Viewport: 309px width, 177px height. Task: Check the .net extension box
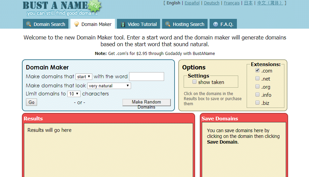(x=257, y=78)
